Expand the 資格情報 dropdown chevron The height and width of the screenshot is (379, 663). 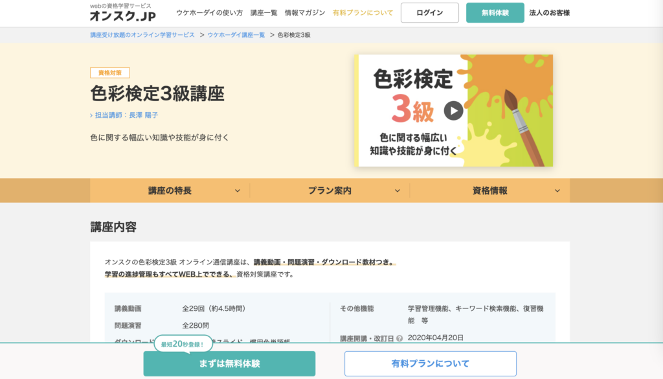[557, 191]
